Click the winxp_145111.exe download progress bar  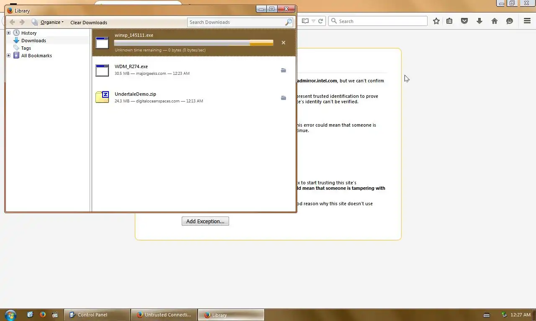(193, 43)
